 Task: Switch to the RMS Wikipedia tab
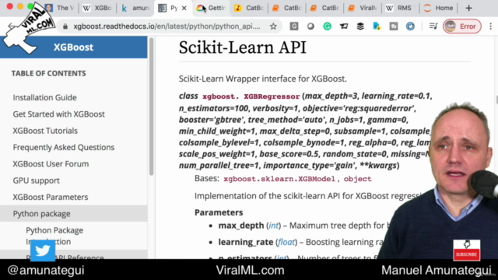(400, 8)
